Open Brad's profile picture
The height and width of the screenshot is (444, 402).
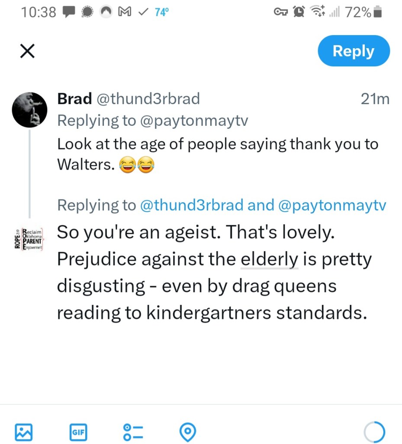click(x=29, y=109)
